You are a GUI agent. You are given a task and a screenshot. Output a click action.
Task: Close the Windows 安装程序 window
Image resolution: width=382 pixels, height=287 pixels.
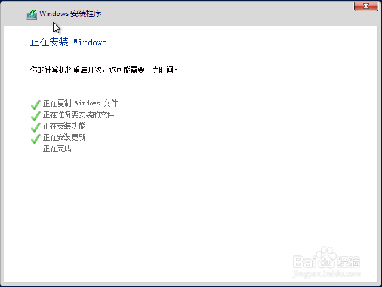click(x=366, y=6)
